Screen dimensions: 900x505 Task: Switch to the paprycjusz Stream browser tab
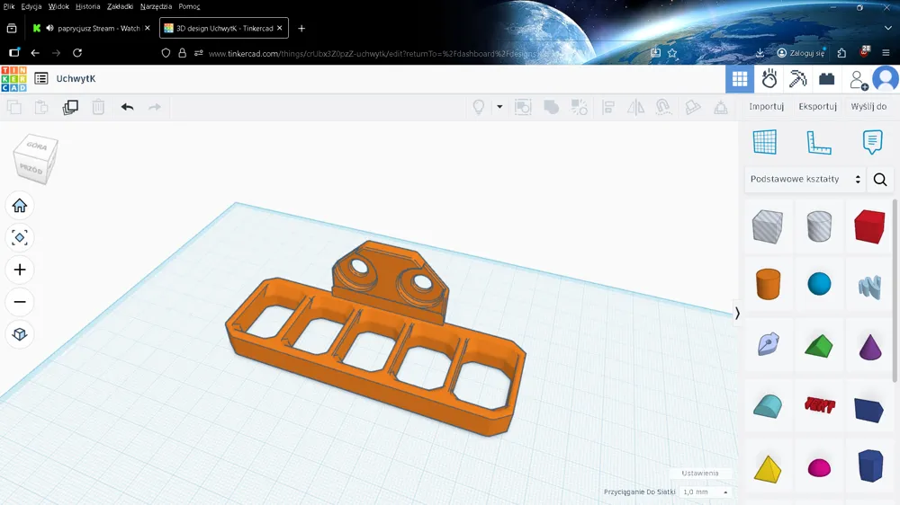click(92, 28)
